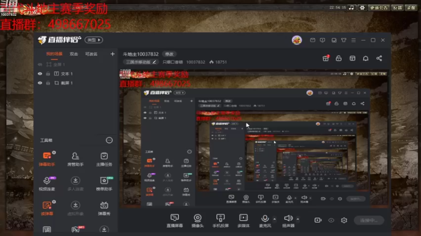Toggle visibility of 截屏 1 source
The width and height of the screenshot is (421, 236).
coord(40,83)
